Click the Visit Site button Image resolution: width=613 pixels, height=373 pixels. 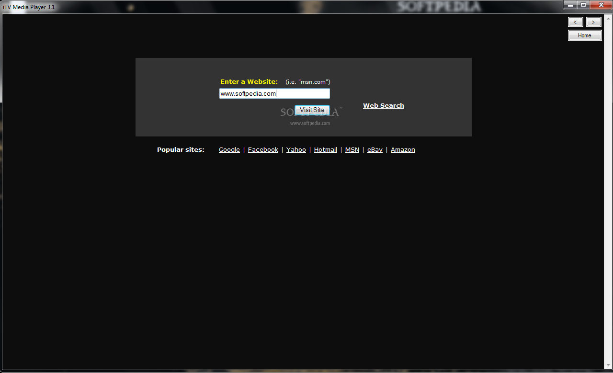click(x=312, y=110)
